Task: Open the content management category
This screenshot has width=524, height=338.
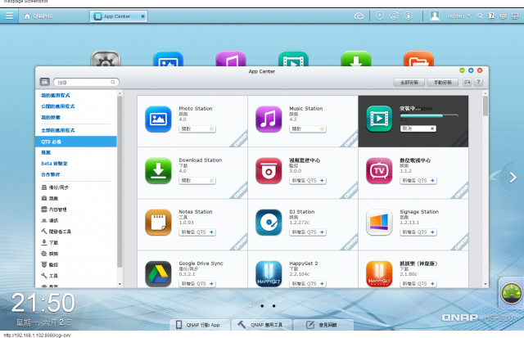Action: (x=54, y=210)
